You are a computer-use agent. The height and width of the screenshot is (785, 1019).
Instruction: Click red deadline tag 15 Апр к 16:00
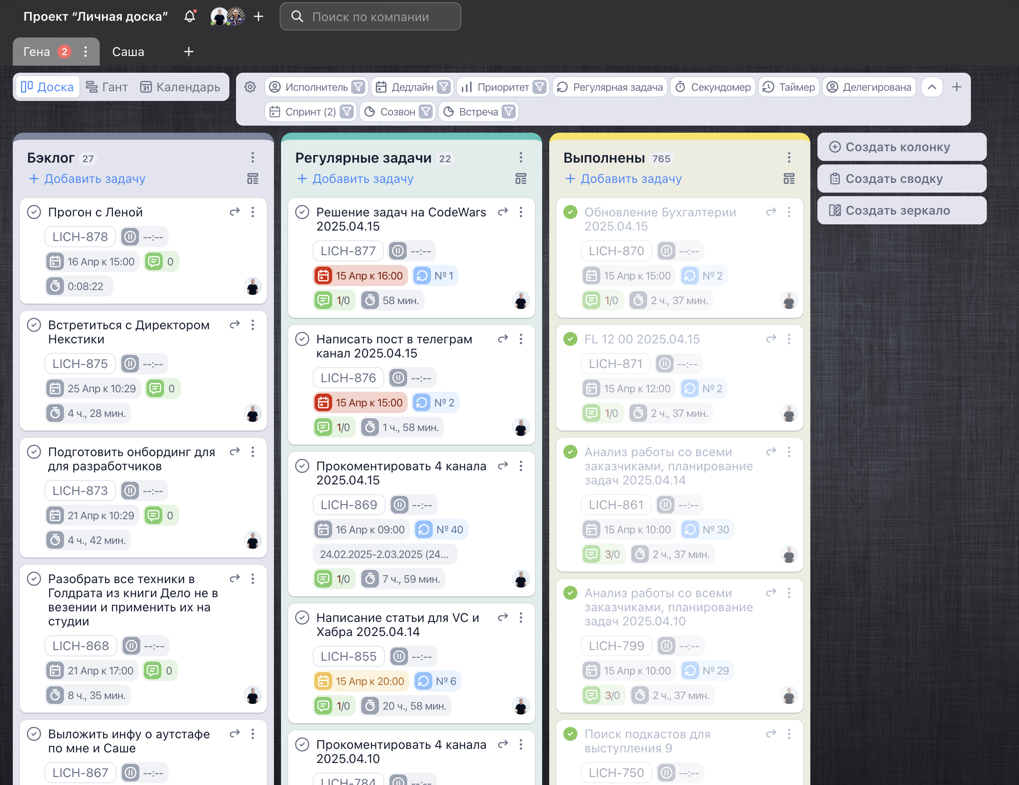[x=361, y=275]
